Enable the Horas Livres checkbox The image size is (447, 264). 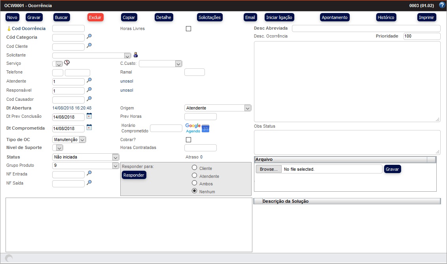(188, 28)
